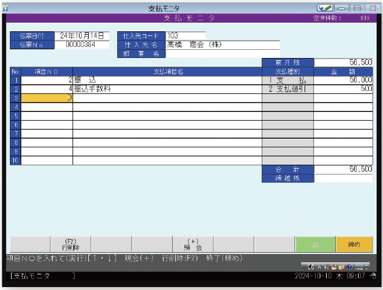Click the IME input mode 'A' icon
Screen dimensions: 383x290
[319, 266]
